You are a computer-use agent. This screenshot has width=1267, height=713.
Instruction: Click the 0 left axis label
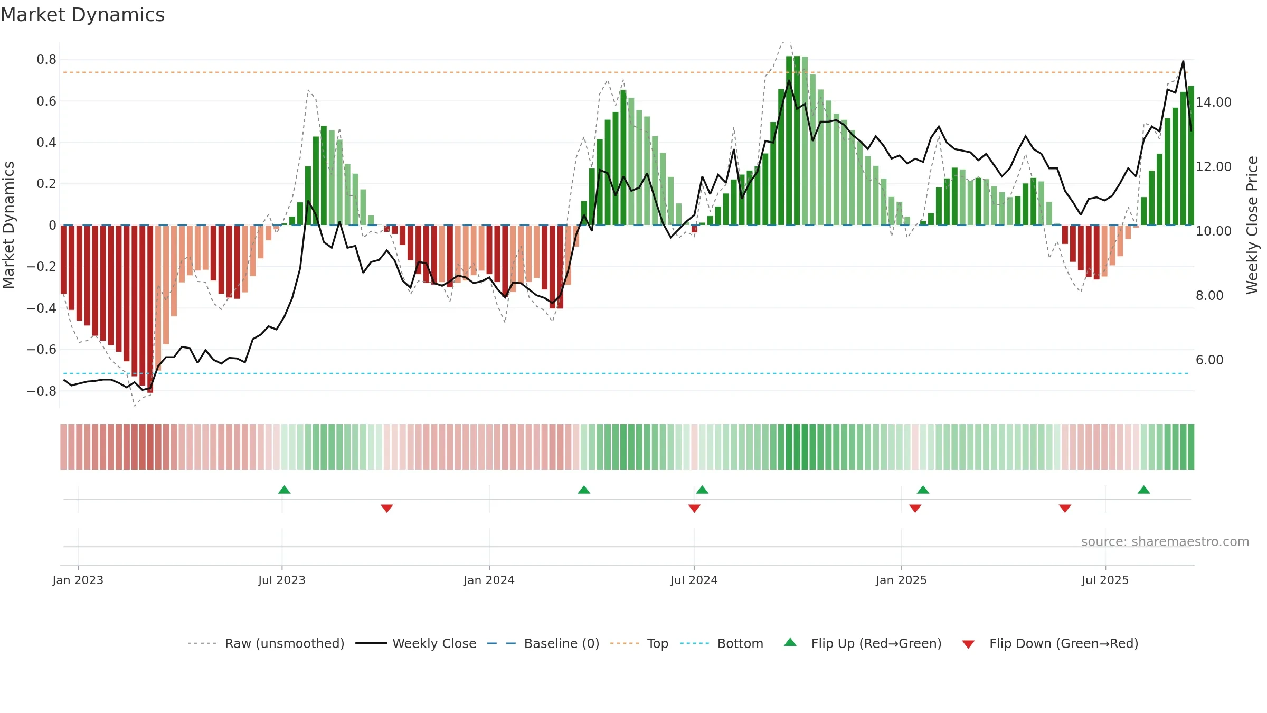click(x=52, y=226)
